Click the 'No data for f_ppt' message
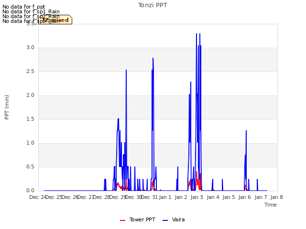Viewport: 306px width, 229px height. tap(23, 7)
